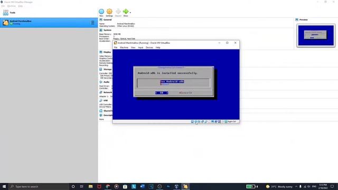Click the hard disk status icon in VM window

click(192, 122)
